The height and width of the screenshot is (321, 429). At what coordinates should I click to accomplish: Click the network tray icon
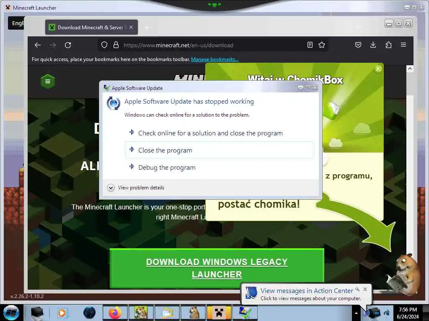tap(375, 313)
